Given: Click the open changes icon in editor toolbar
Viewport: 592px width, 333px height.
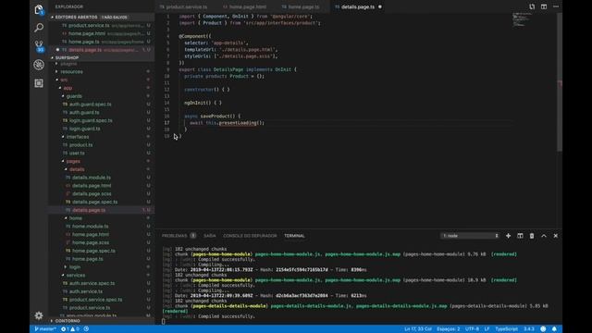Looking at the screenshot, I should [x=532, y=6].
